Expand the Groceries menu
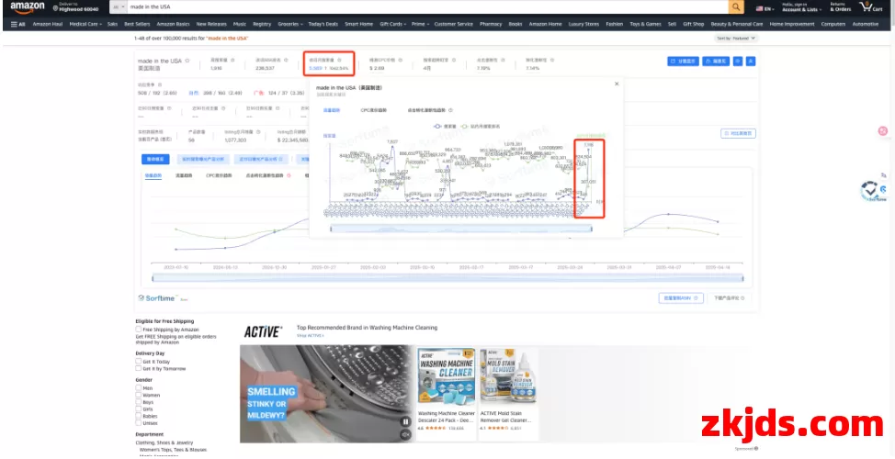895x459 pixels. 290,25
